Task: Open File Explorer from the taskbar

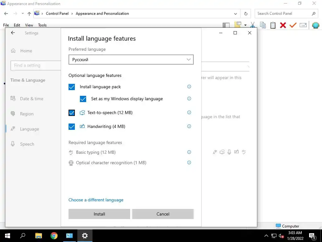Action: pyautogui.click(x=39, y=236)
